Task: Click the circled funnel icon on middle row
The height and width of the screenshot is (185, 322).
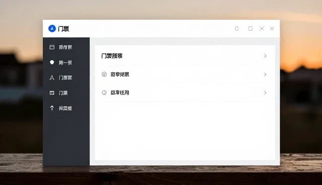Action: coord(104,74)
